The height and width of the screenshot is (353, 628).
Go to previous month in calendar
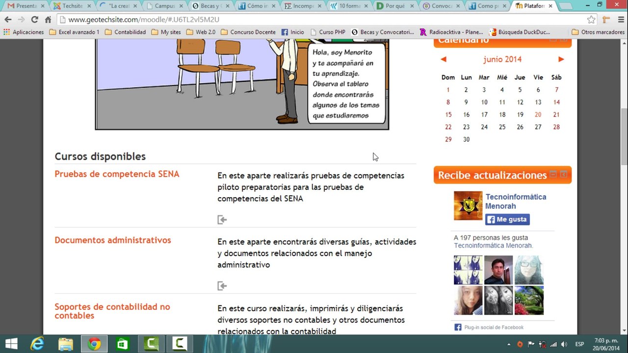tap(444, 59)
